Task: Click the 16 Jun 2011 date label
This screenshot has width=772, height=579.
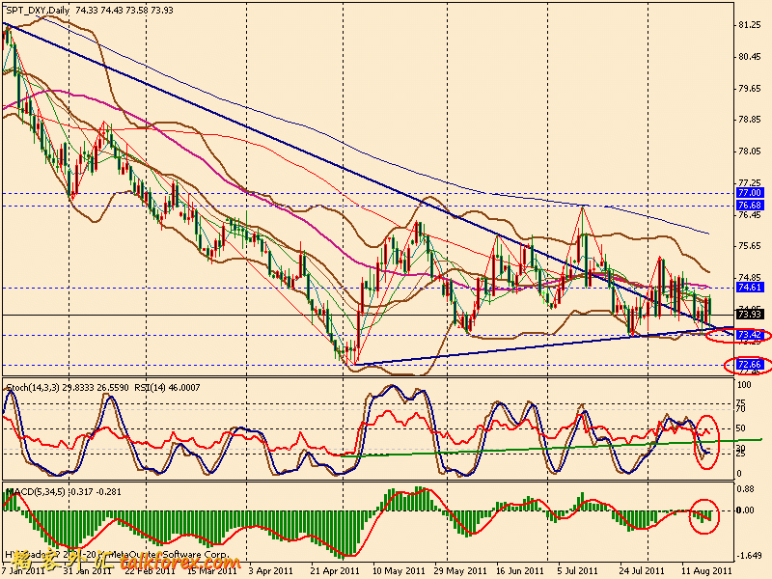Action: click(x=521, y=571)
